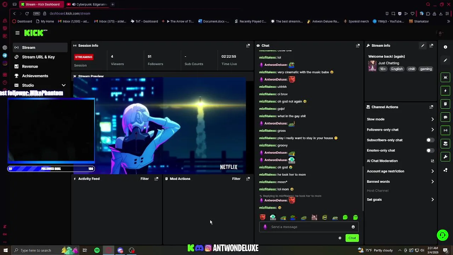The image size is (453, 255).
Task: Click the broadcast signal icon in right sidebar
Action: click(x=446, y=130)
